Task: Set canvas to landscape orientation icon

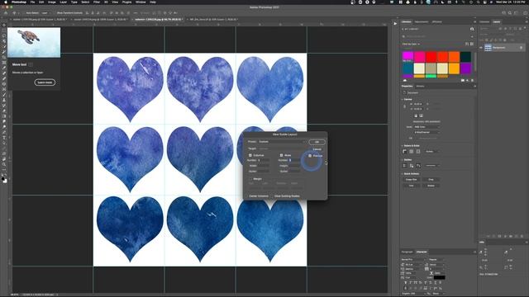Action: [x=421, y=115]
